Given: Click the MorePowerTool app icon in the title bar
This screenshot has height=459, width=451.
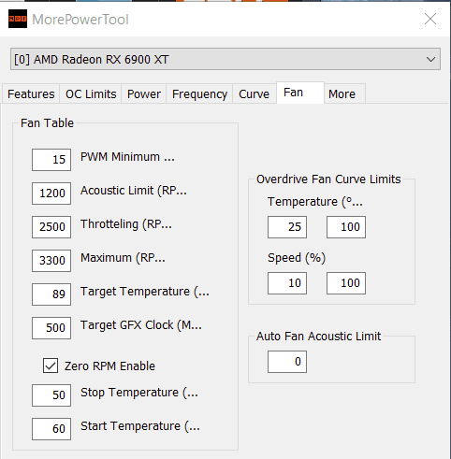Looking at the screenshot, I should pos(18,19).
